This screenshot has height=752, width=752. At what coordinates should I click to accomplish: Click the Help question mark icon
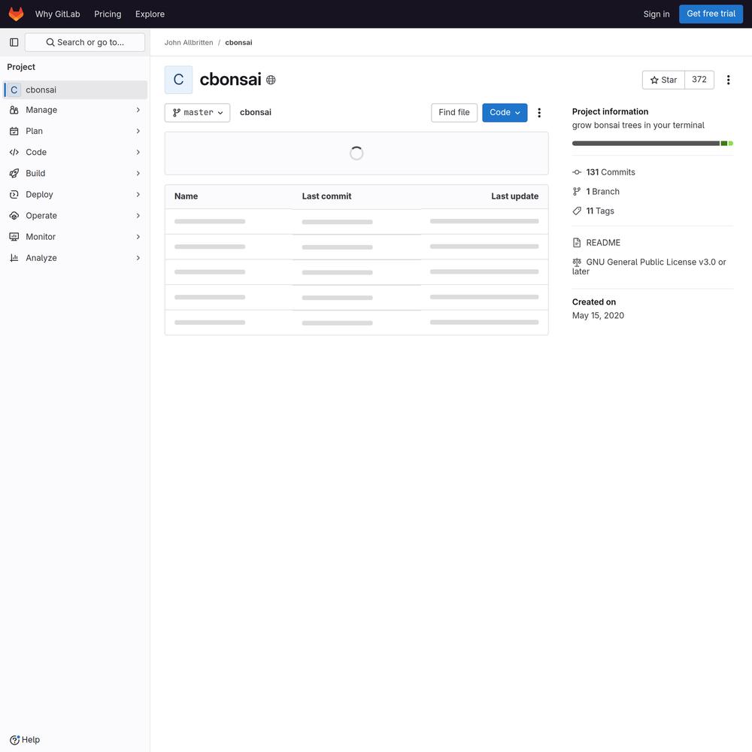(14, 740)
